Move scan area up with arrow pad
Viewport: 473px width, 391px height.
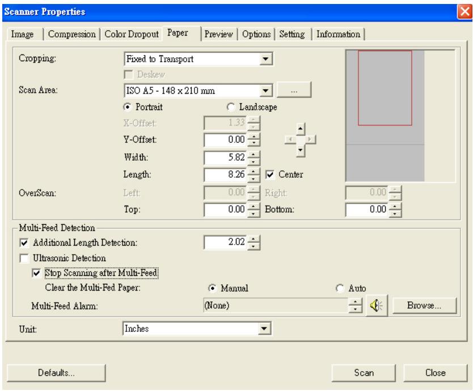300,129
